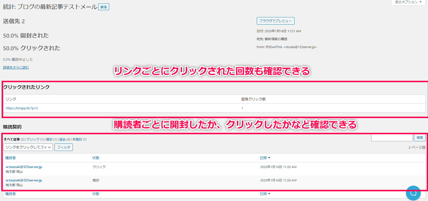
Task: Expand the 表示オプション screen options
Action: point(408,2)
